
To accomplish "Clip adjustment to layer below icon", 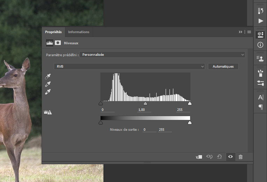I will [x=199, y=157].
